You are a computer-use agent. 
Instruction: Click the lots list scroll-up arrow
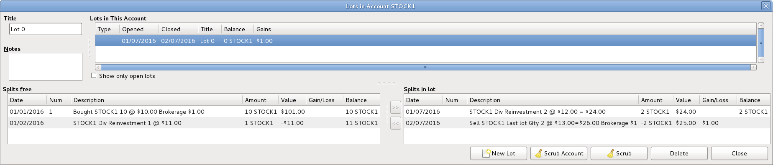[761, 26]
